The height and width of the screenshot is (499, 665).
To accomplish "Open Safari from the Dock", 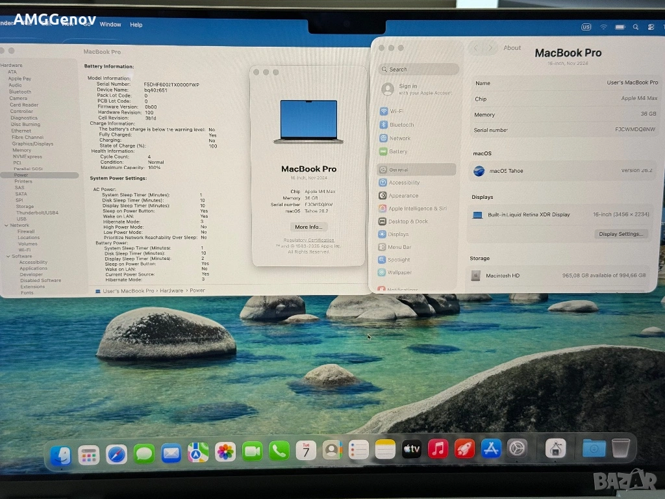I will tap(116, 454).
